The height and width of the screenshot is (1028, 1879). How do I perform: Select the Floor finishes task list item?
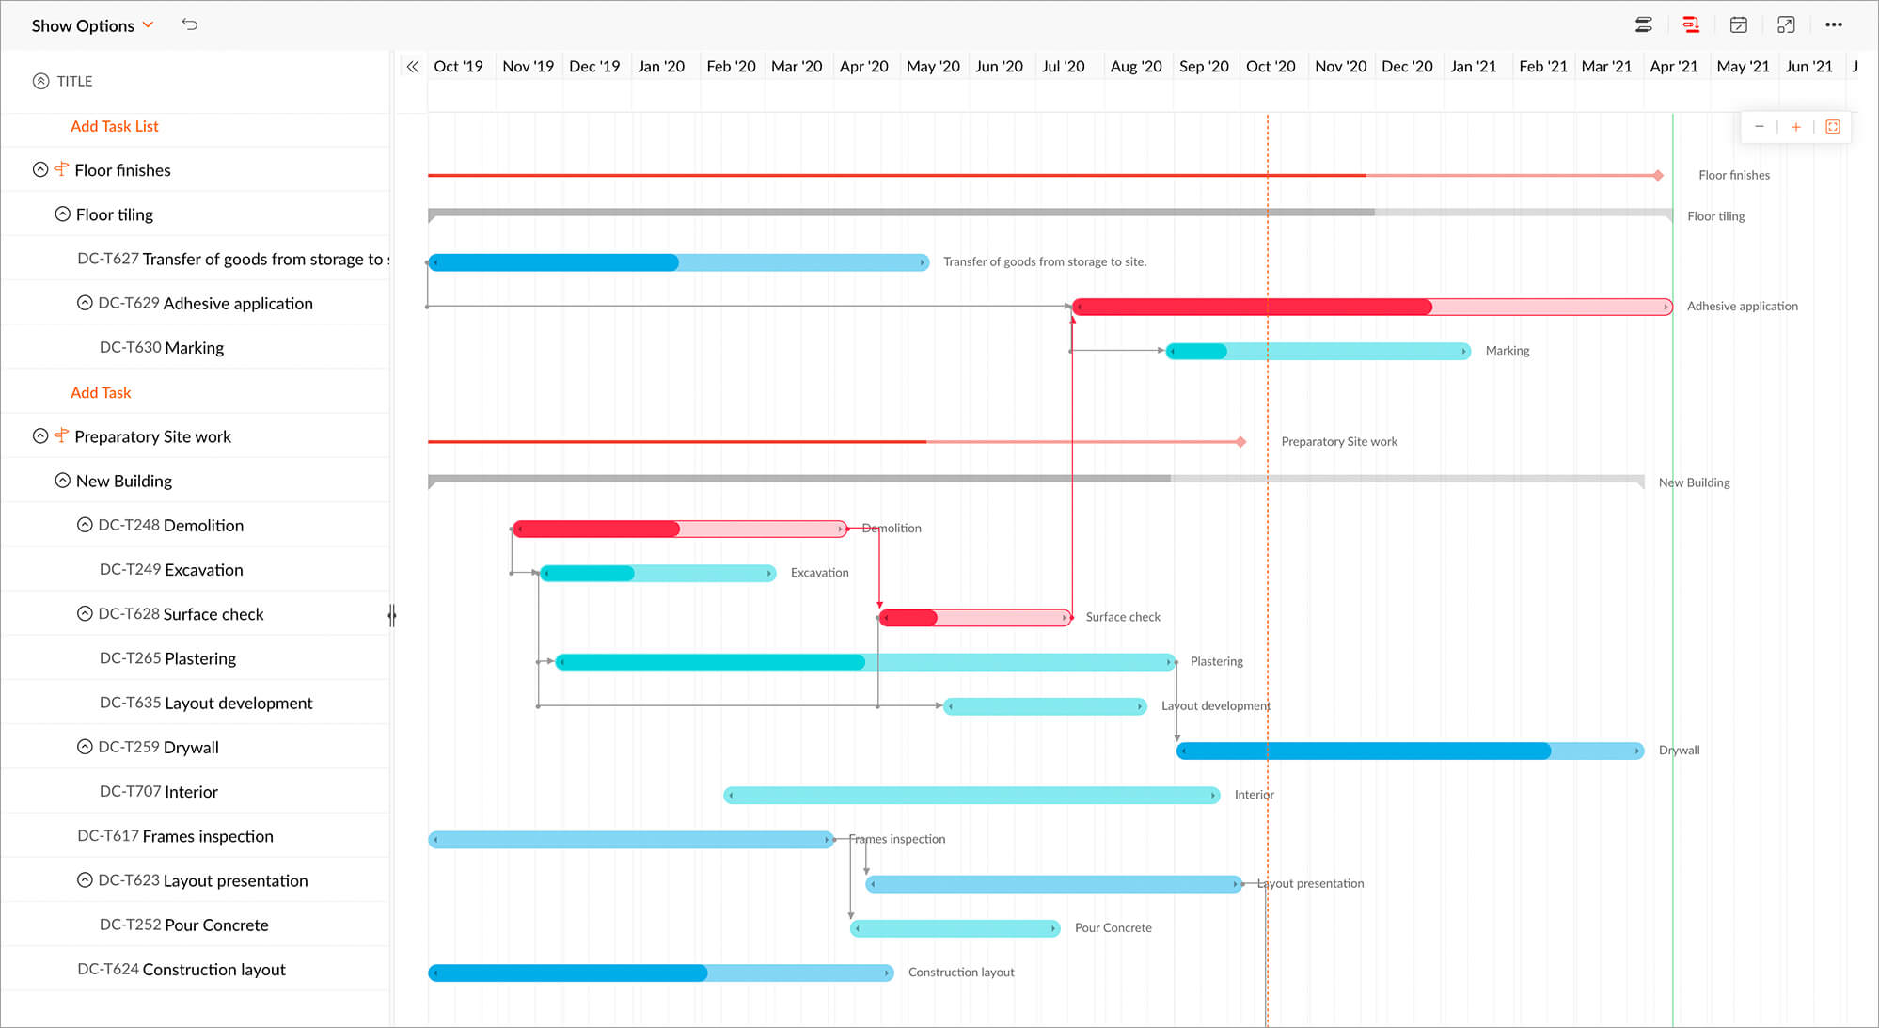(x=124, y=169)
